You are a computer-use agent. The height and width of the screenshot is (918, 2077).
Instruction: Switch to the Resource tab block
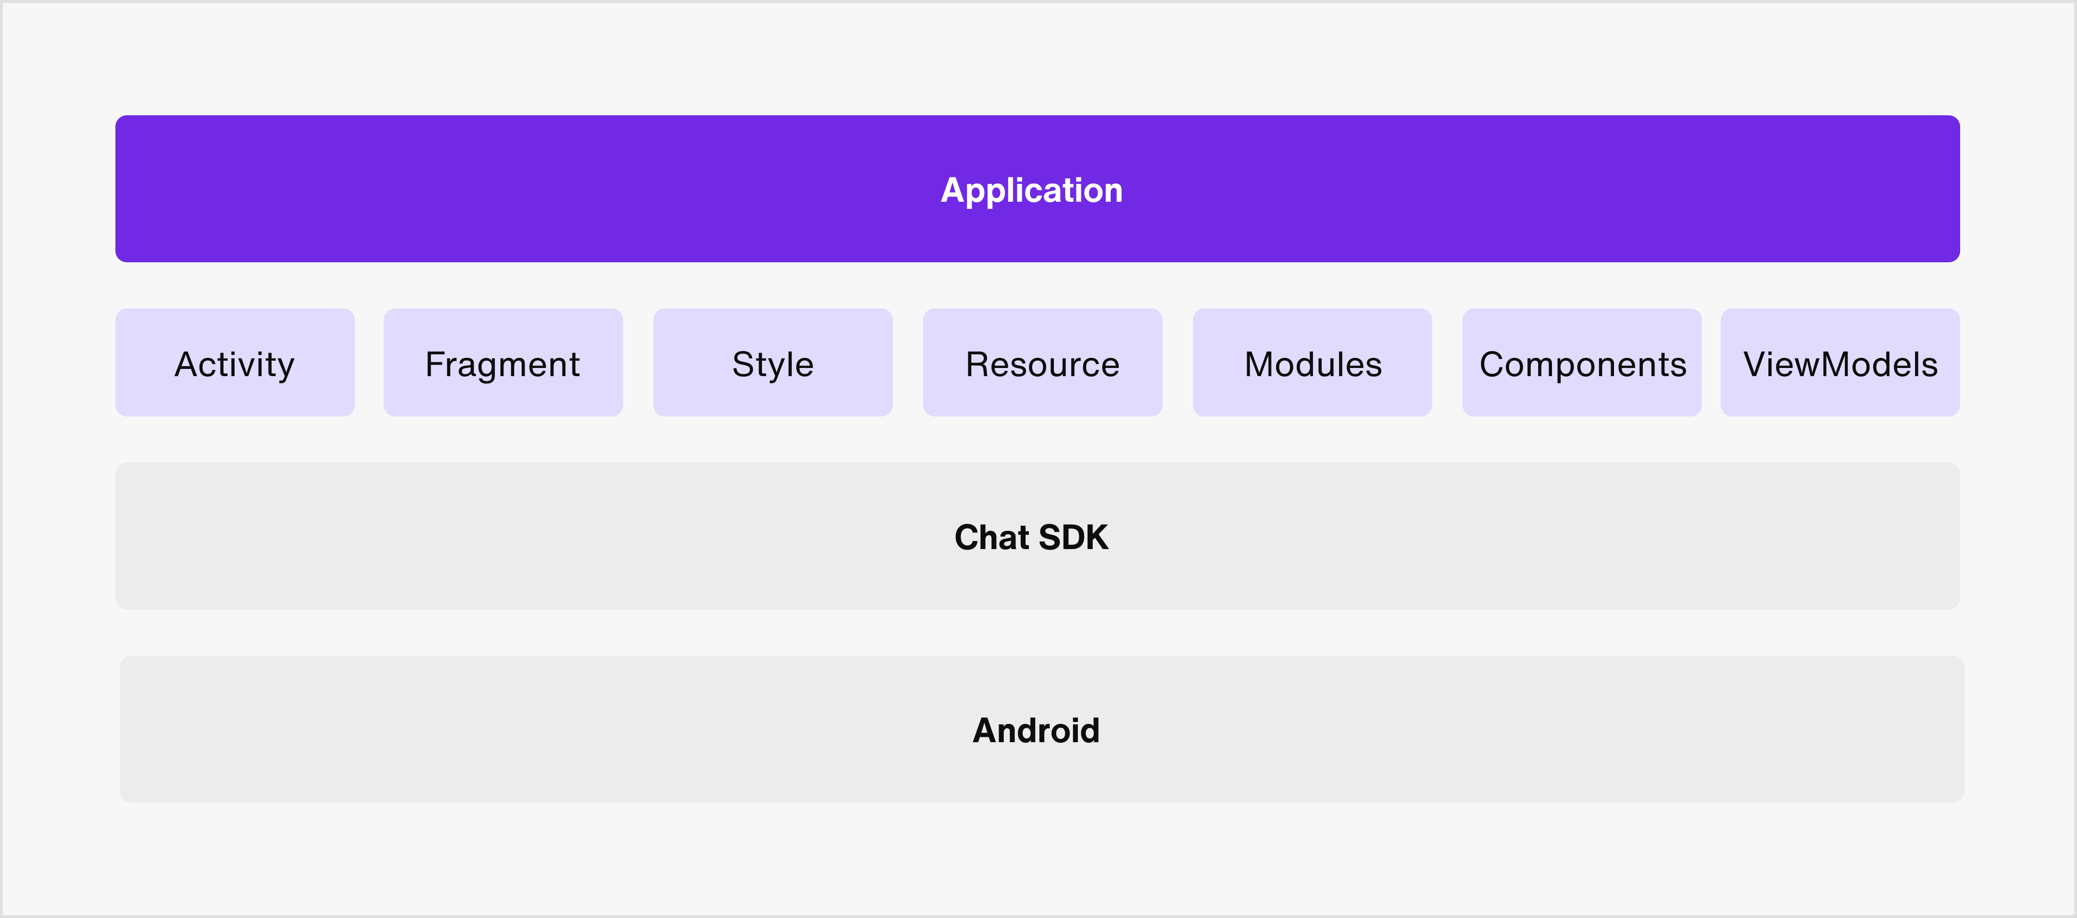(x=1042, y=362)
